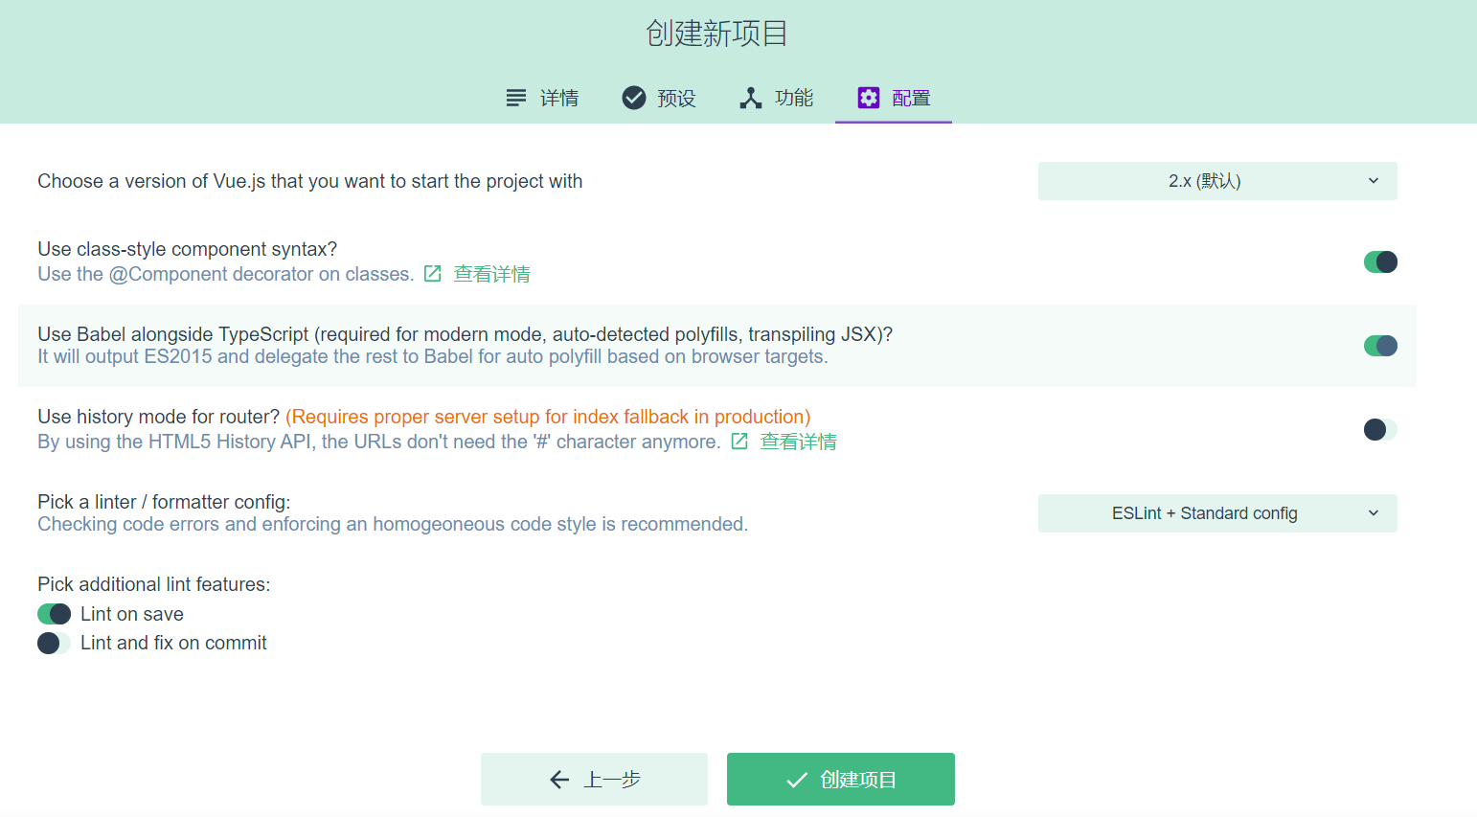Toggle class-style component syntax off
The height and width of the screenshot is (817, 1477).
pyautogui.click(x=1380, y=261)
